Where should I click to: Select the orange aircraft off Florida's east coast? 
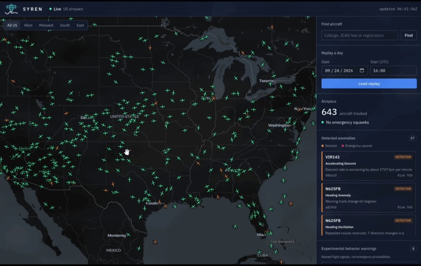(290, 204)
